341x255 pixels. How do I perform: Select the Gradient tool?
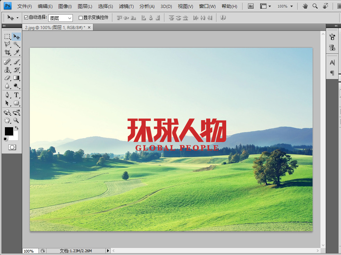tap(16, 78)
